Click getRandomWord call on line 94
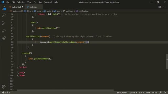The image size is (168, 94). click(x=41, y=59)
